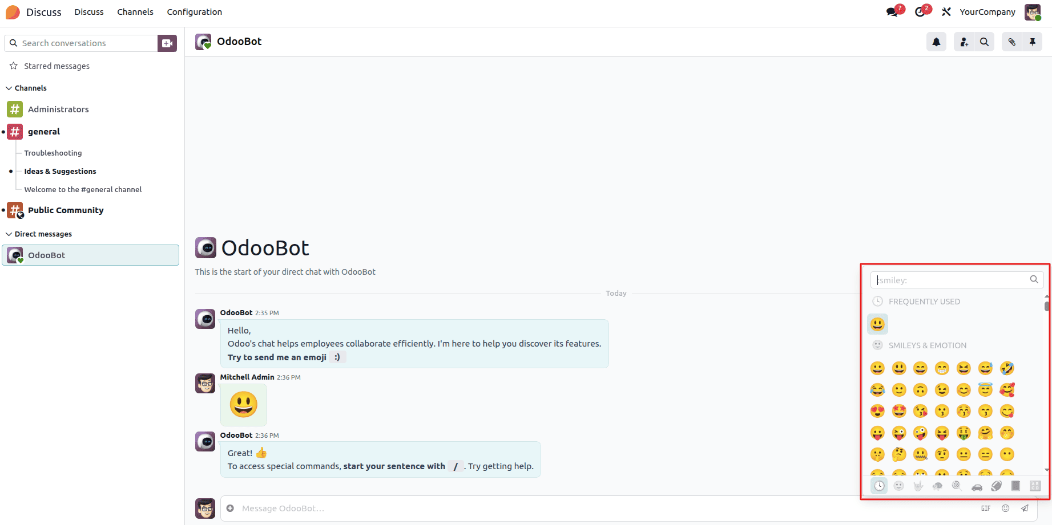Open the Discuss top menu

point(89,12)
